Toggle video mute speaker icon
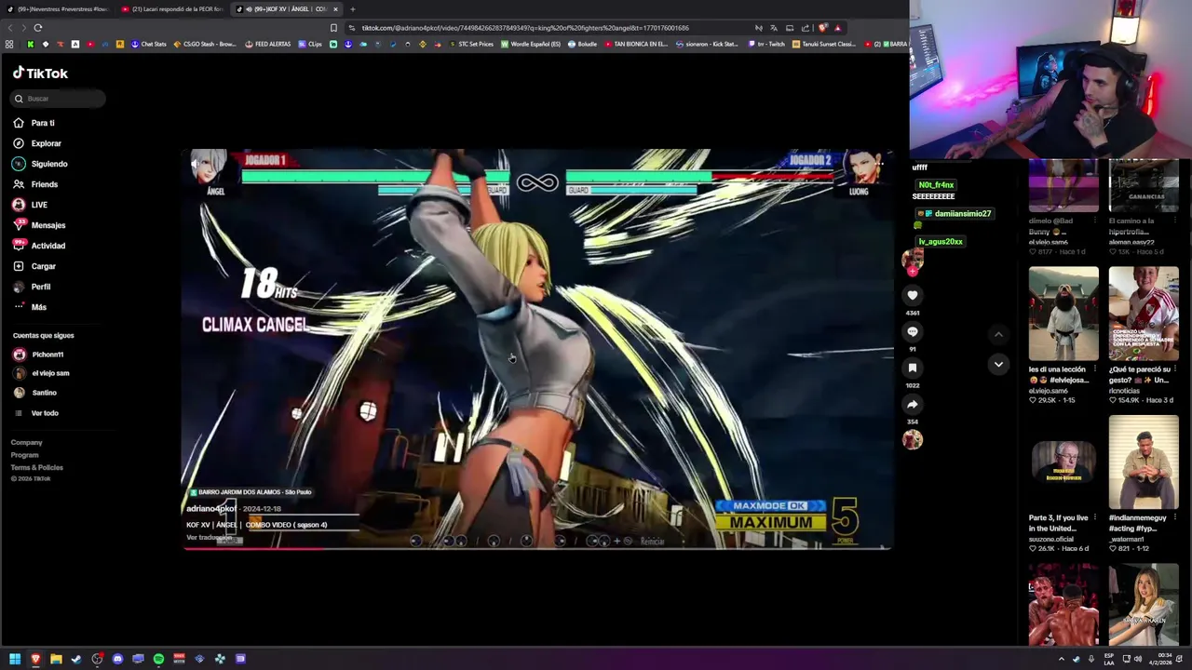This screenshot has height=670, width=1192. [196, 165]
